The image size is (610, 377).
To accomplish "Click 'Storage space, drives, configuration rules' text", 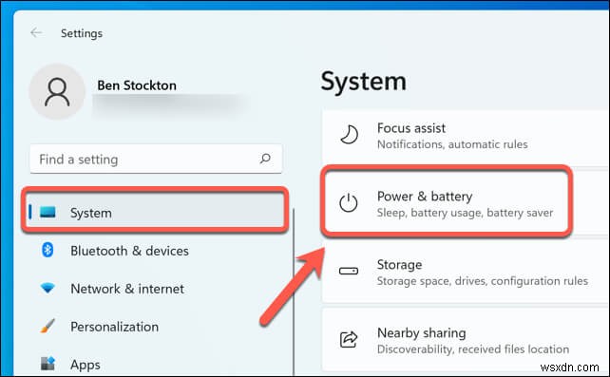I will coord(483,280).
